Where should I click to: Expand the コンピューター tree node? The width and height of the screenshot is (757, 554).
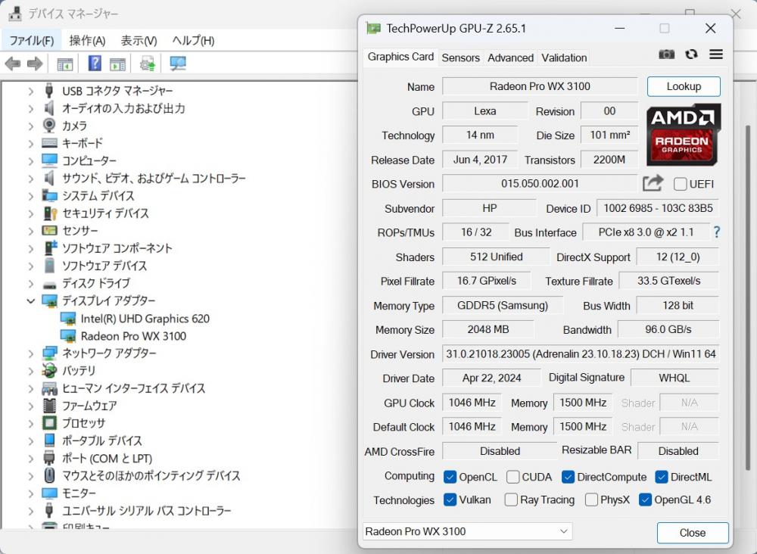coord(31,161)
